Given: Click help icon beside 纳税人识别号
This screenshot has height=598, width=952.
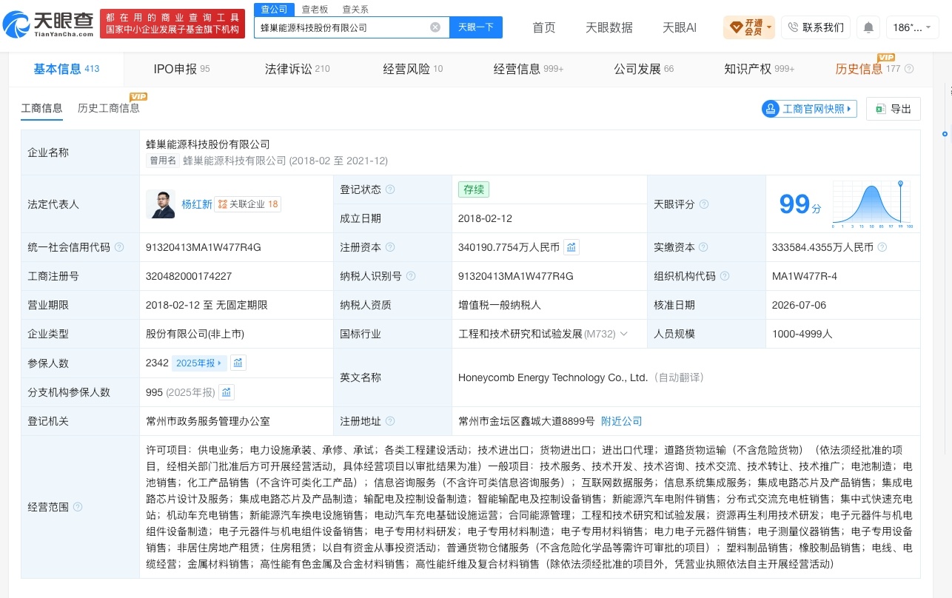Looking at the screenshot, I should coord(411,276).
